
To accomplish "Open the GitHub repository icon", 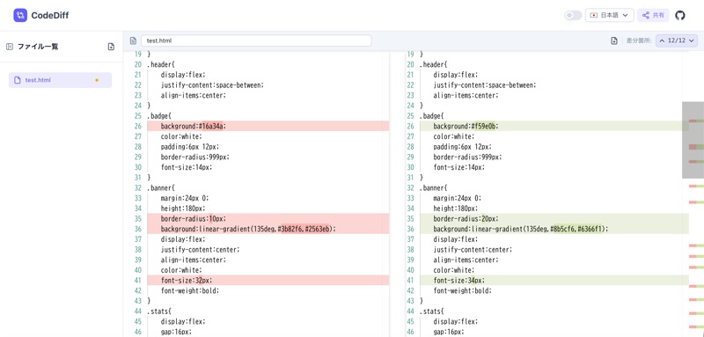I will [x=680, y=15].
